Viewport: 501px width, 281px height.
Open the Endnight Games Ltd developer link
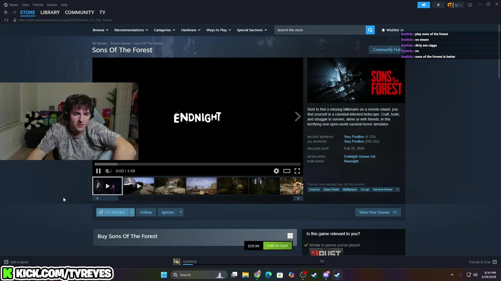[x=359, y=157]
